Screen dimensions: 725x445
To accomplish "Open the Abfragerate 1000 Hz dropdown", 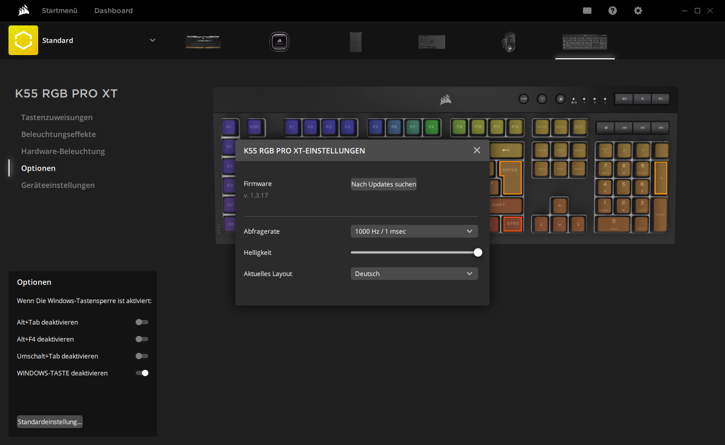I will click(x=414, y=232).
